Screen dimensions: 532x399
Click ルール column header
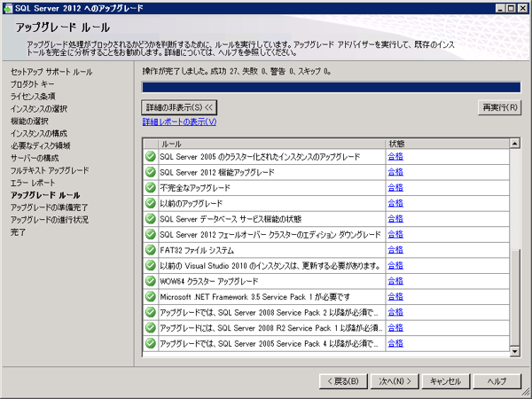pos(272,144)
